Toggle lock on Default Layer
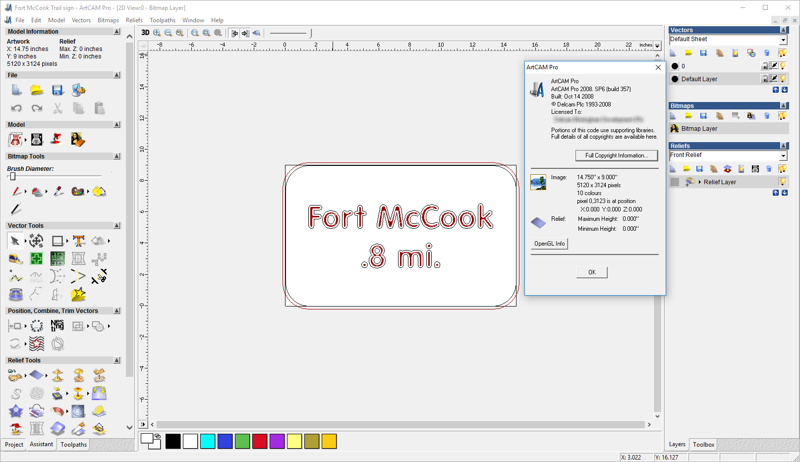This screenshot has height=462, width=800. [765, 79]
